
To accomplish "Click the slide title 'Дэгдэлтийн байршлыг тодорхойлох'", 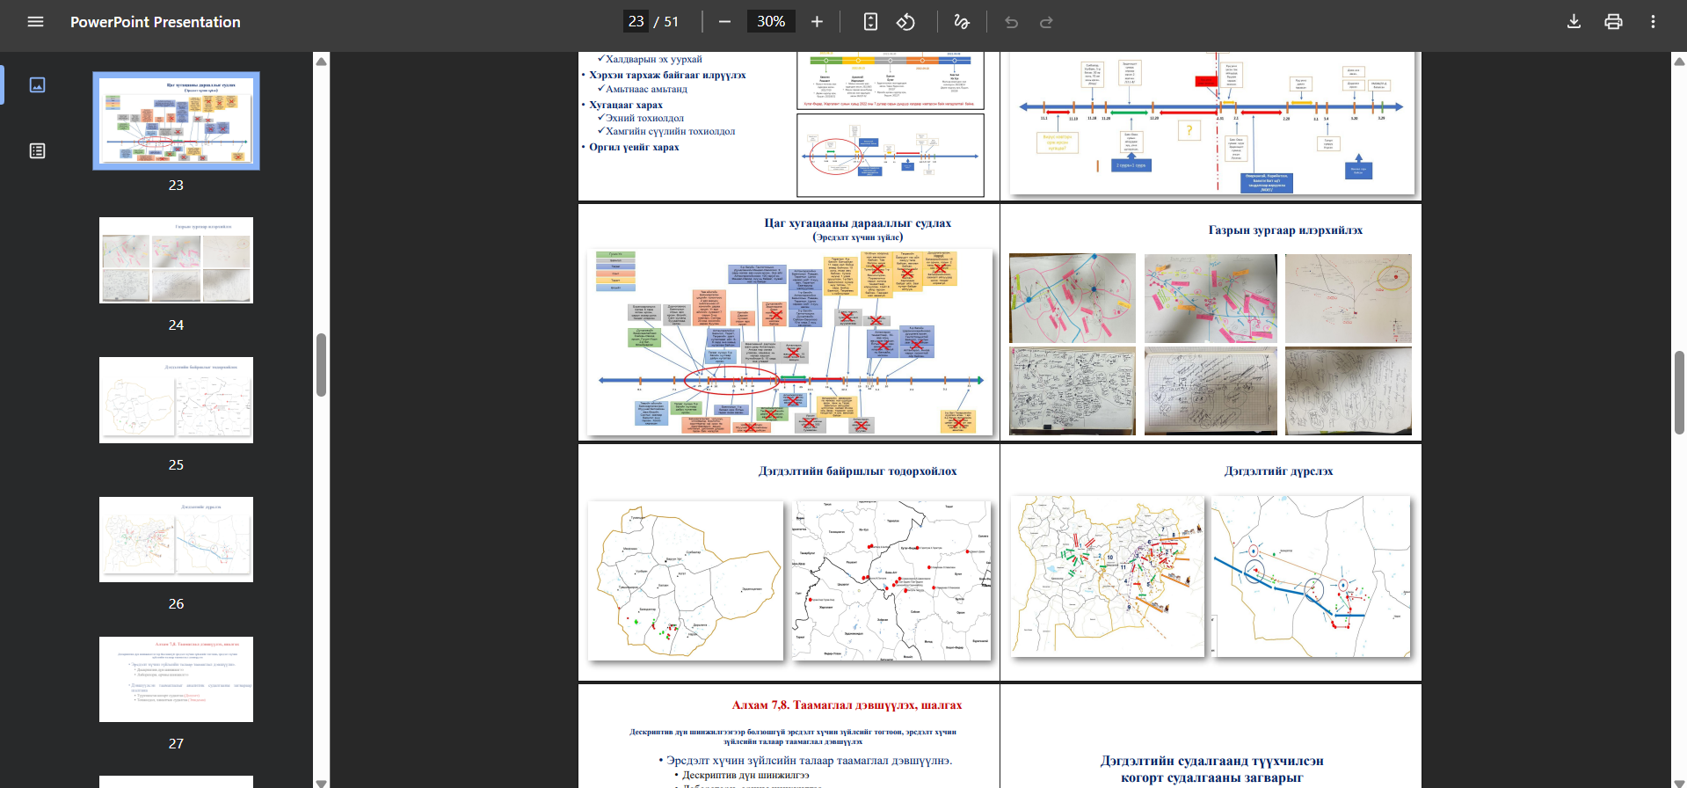I will (857, 471).
